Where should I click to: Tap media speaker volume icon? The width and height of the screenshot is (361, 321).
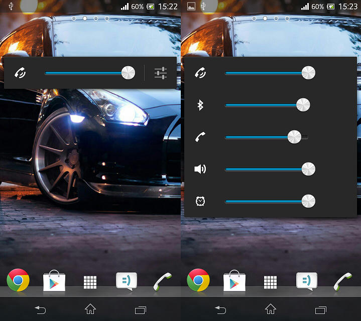(200, 169)
